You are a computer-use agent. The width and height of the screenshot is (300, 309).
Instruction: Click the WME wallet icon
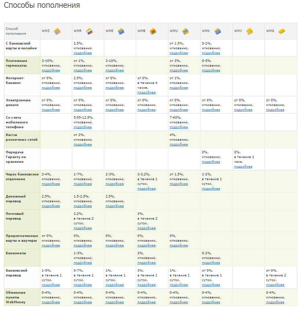(x=121, y=31)
